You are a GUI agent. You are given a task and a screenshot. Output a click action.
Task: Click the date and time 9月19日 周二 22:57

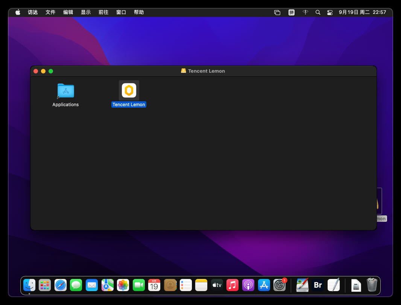coord(362,12)
